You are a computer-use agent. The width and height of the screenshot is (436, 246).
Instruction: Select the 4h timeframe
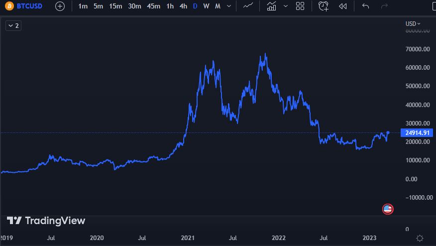183,6
